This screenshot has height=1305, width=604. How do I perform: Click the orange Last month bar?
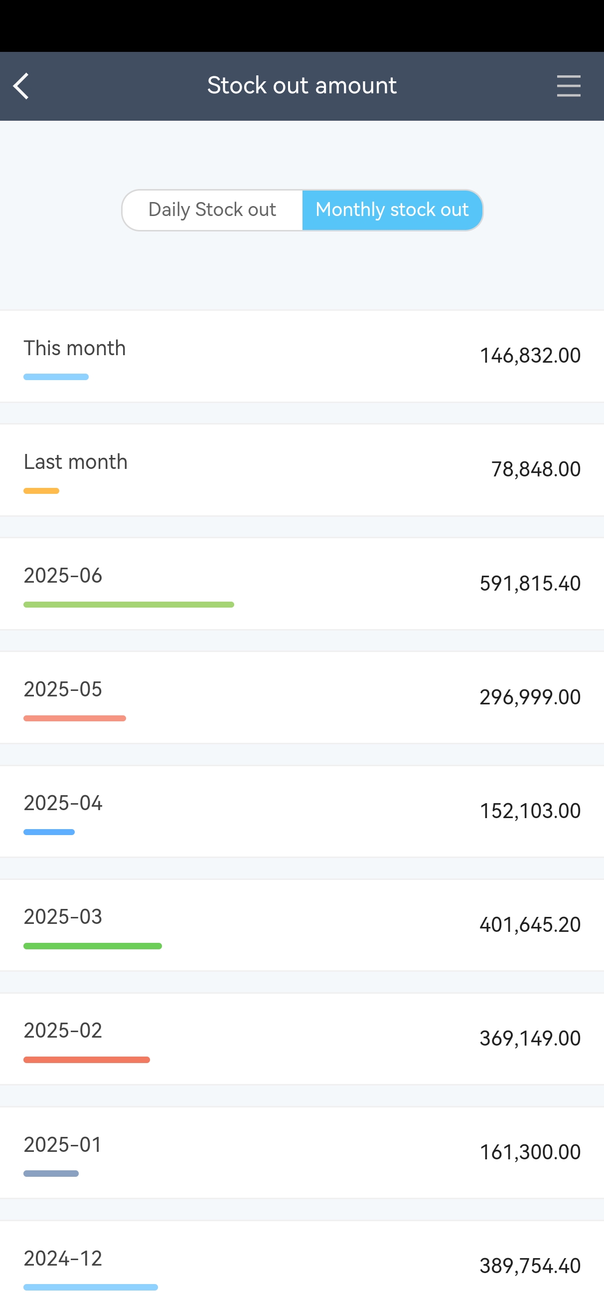pyautogui.click(x=41, y=491)
